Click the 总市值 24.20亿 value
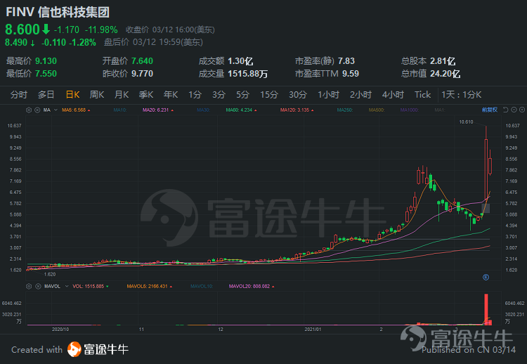Screen dimensions: 527x364 point(445,74)
